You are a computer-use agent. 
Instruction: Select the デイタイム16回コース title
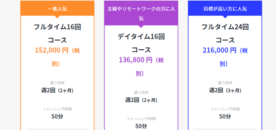[141, 43]
